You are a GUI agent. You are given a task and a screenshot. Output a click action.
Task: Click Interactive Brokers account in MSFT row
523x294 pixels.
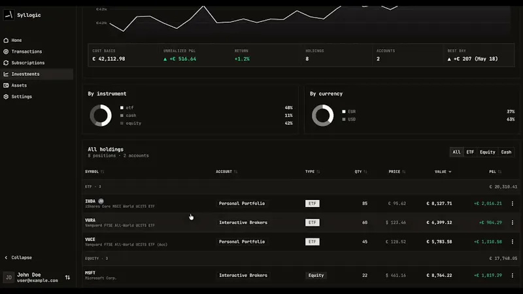click(x=243, y=275)
